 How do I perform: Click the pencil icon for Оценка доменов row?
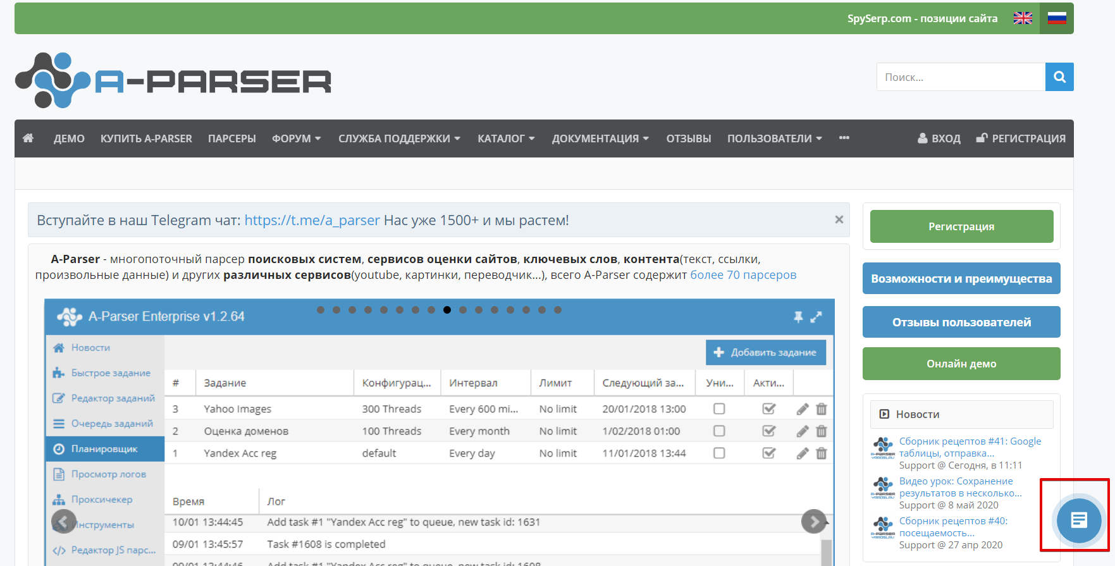[x=803, y=431]
